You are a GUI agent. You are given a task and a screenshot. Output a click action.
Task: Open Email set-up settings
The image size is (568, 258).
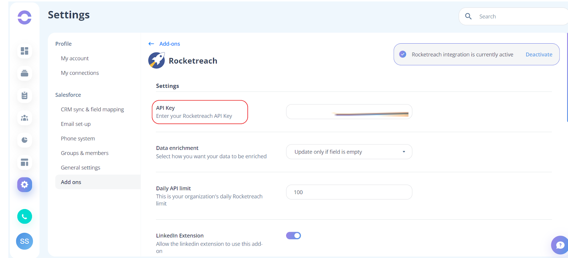pyautogui.click(x=76, y=124)
